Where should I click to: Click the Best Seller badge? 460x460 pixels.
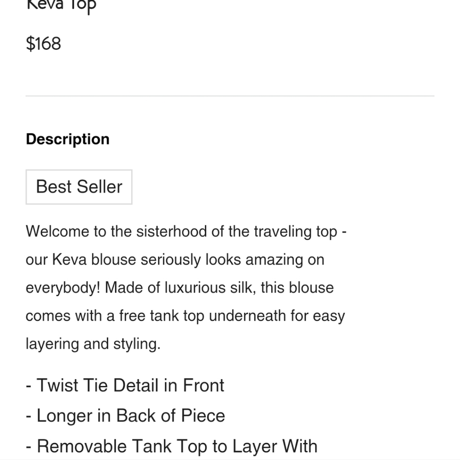(79, 187)
